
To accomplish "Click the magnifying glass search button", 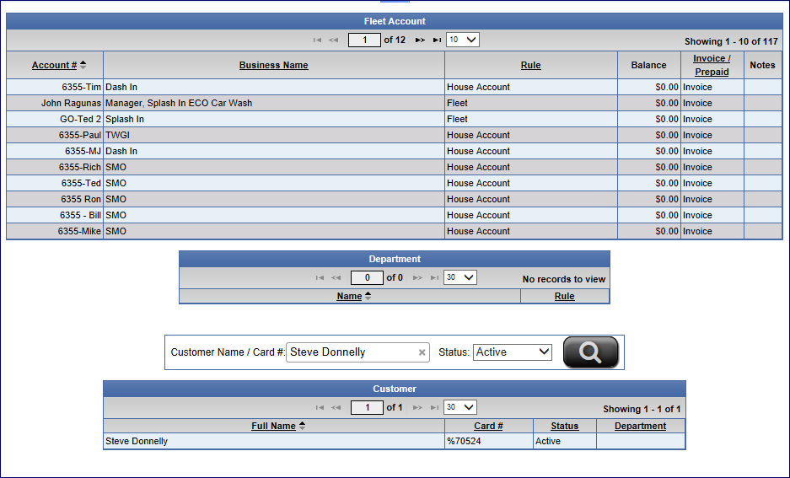I will pos(590,352).
